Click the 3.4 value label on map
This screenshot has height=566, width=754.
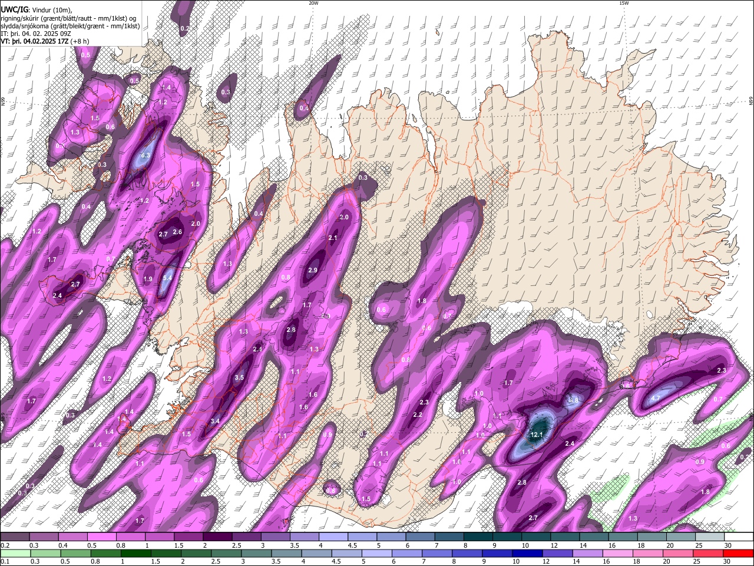click(215, 421)
